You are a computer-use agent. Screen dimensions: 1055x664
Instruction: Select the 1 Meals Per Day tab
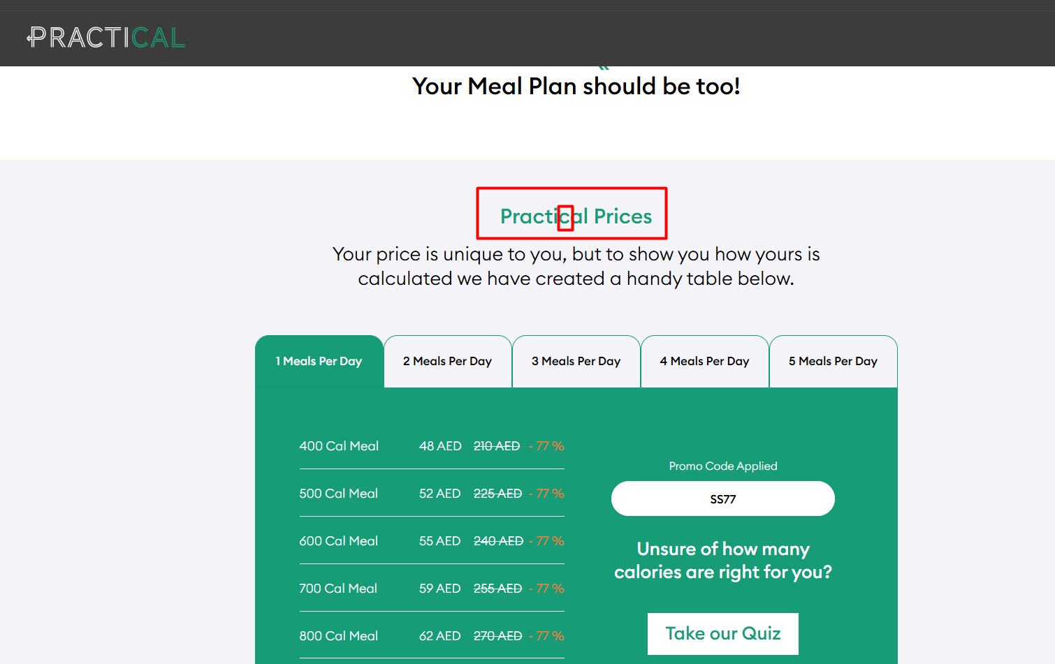pos(319,362)
